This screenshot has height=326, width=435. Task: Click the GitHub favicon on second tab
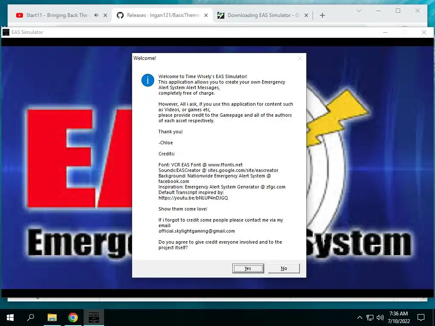coord(120,15)
